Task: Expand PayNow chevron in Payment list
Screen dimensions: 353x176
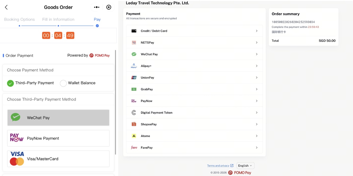Action: pyautogui.click(x=257, y=101)
